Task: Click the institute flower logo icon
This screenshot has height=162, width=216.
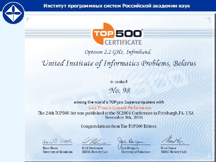Action: 13,13
